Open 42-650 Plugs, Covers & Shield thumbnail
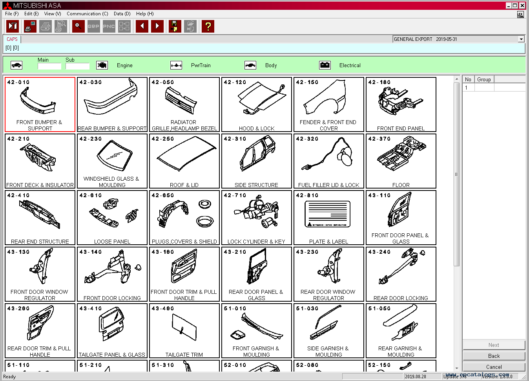 tap(184, 218)
